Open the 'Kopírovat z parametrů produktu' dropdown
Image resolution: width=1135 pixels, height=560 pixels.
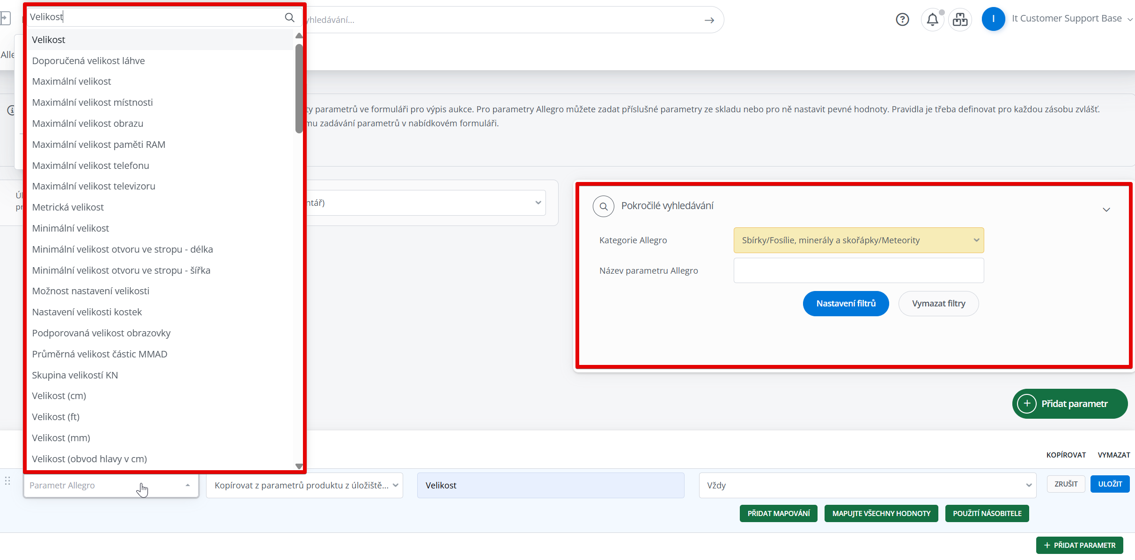(304, 486)
